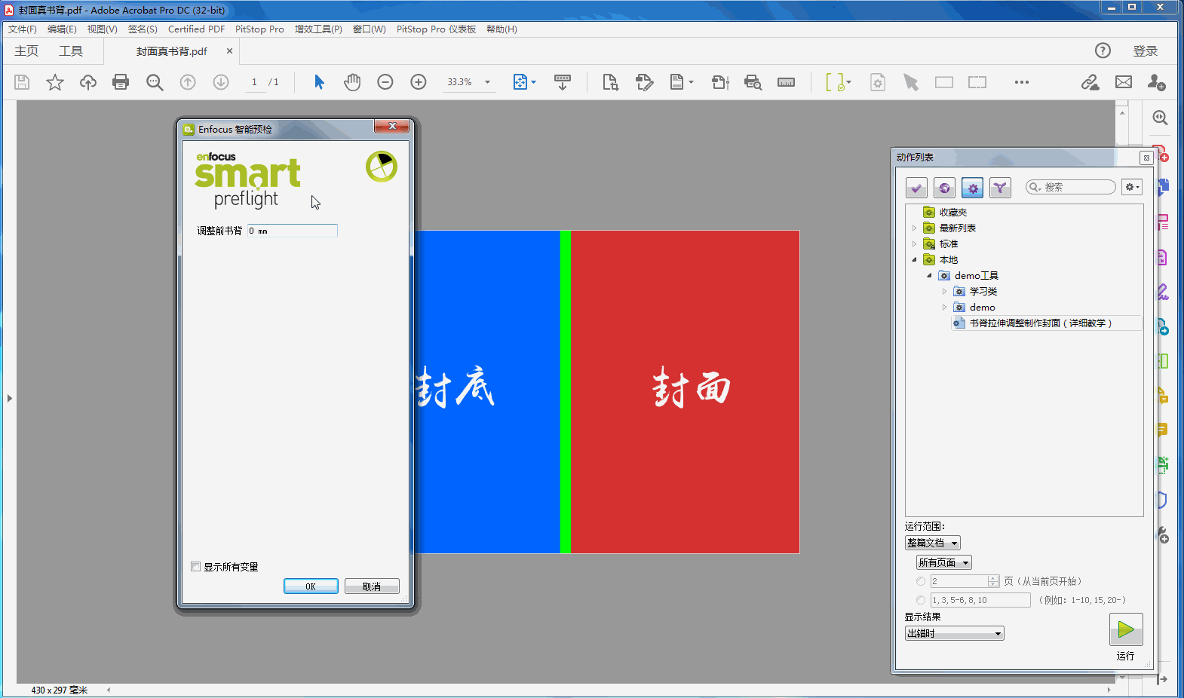Close the 封面真书背.pdf document tab
The height and width of the screenshot is (698, 1184).
tap(230, 51)
